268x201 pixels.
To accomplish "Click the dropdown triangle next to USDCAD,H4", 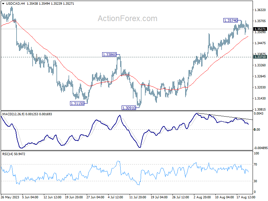I will (x=3, y=4).
